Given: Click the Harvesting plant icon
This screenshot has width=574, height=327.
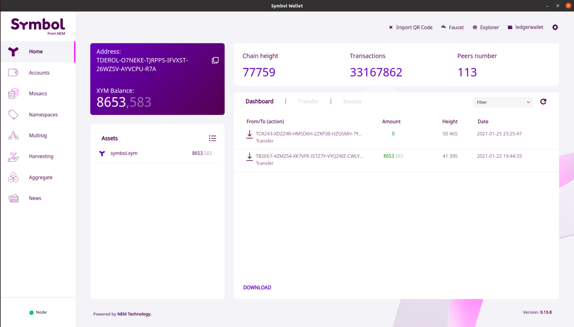Looking at the screenshot, I should tap(13, 157).
